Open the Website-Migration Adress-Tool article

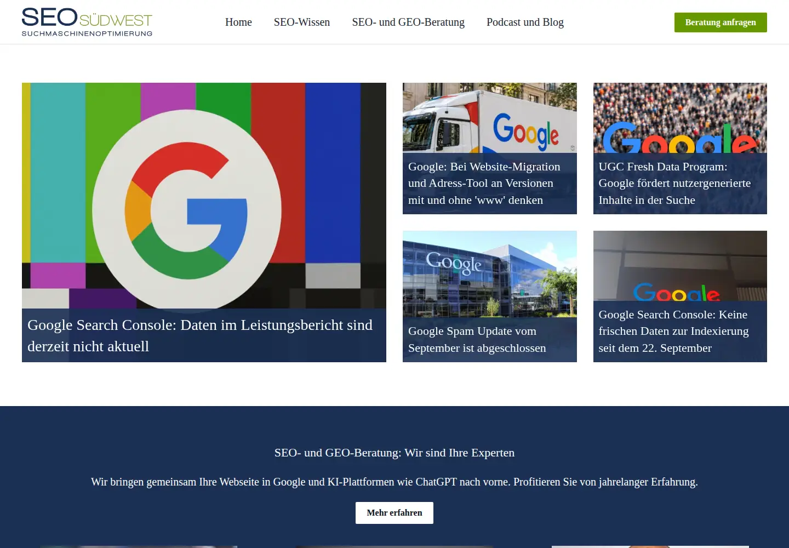click(x=484, y=184)
